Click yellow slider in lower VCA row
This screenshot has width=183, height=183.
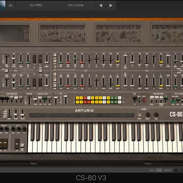click(x=161, y=86)
